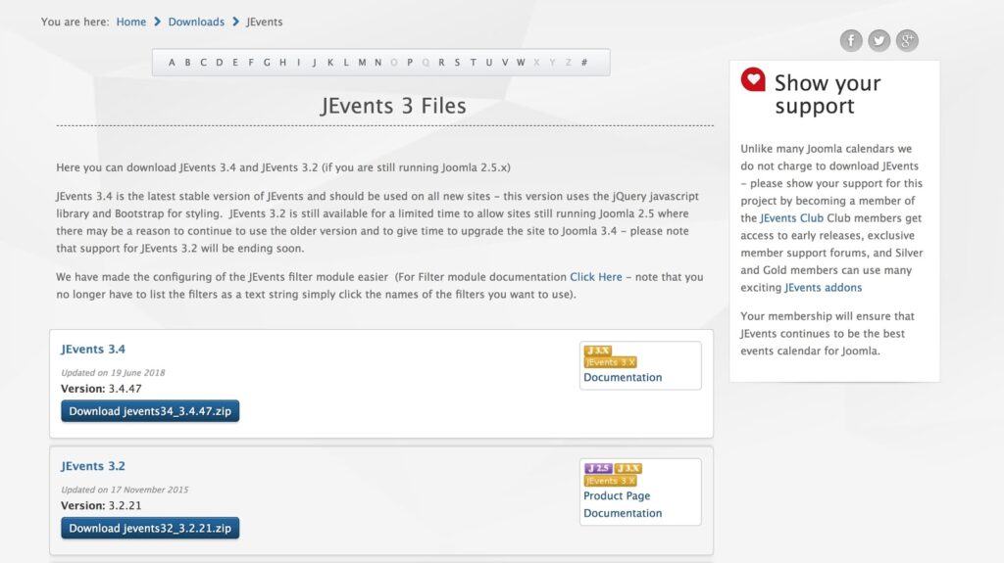This screenshot has width=1004, height=563.
Task: Click the Facebook social icon
Action: coord(851,40)
